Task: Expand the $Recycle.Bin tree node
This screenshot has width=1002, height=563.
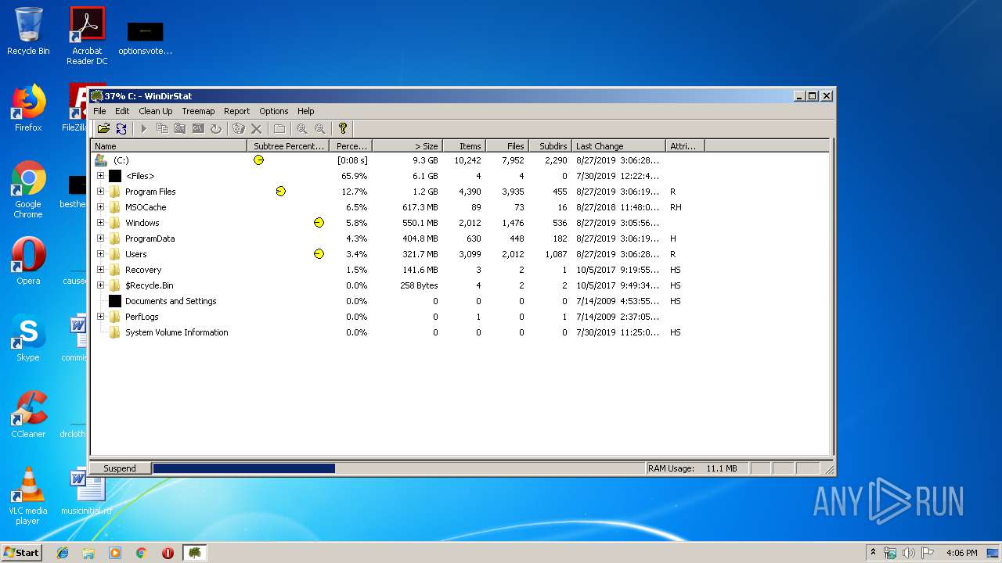Action: [100, 285]
